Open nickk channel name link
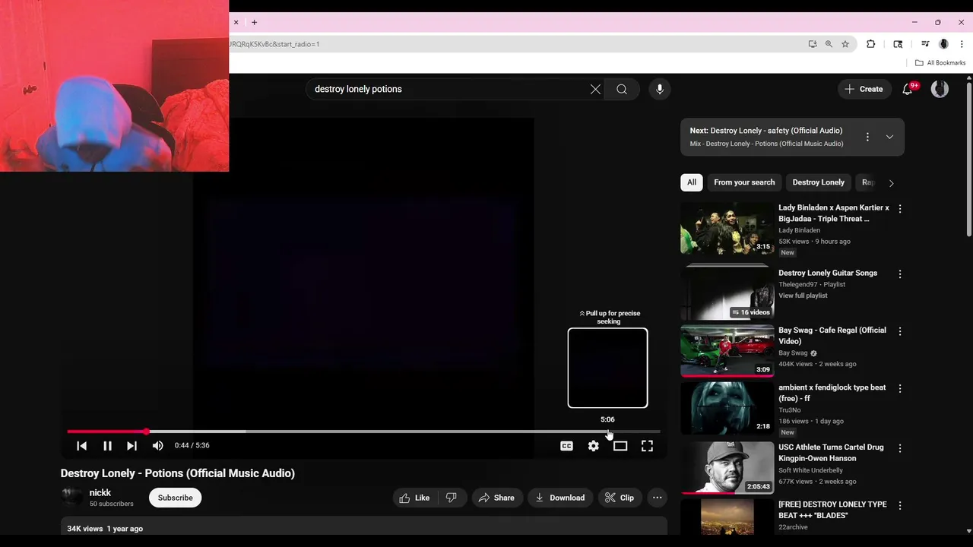Screen dimensions: 973x547 click(x=100, y=492)
